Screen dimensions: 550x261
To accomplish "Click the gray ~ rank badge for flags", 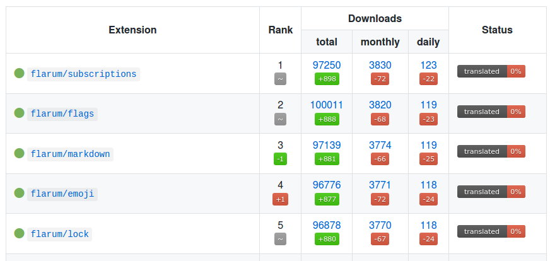I will (x=280, y=119).
